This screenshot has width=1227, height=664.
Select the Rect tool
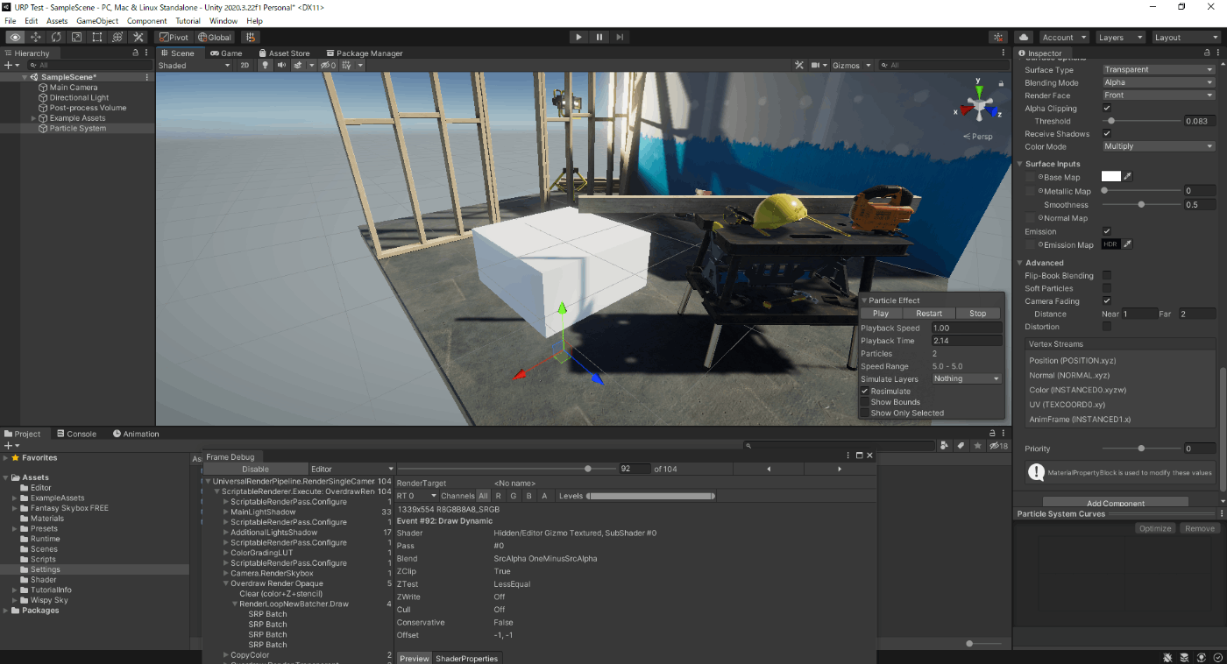96,38
